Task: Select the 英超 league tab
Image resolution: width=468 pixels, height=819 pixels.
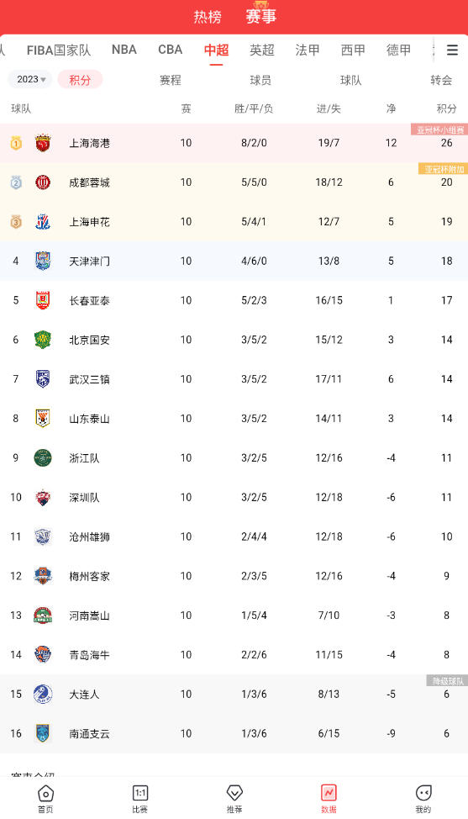Action: point(262,50)
